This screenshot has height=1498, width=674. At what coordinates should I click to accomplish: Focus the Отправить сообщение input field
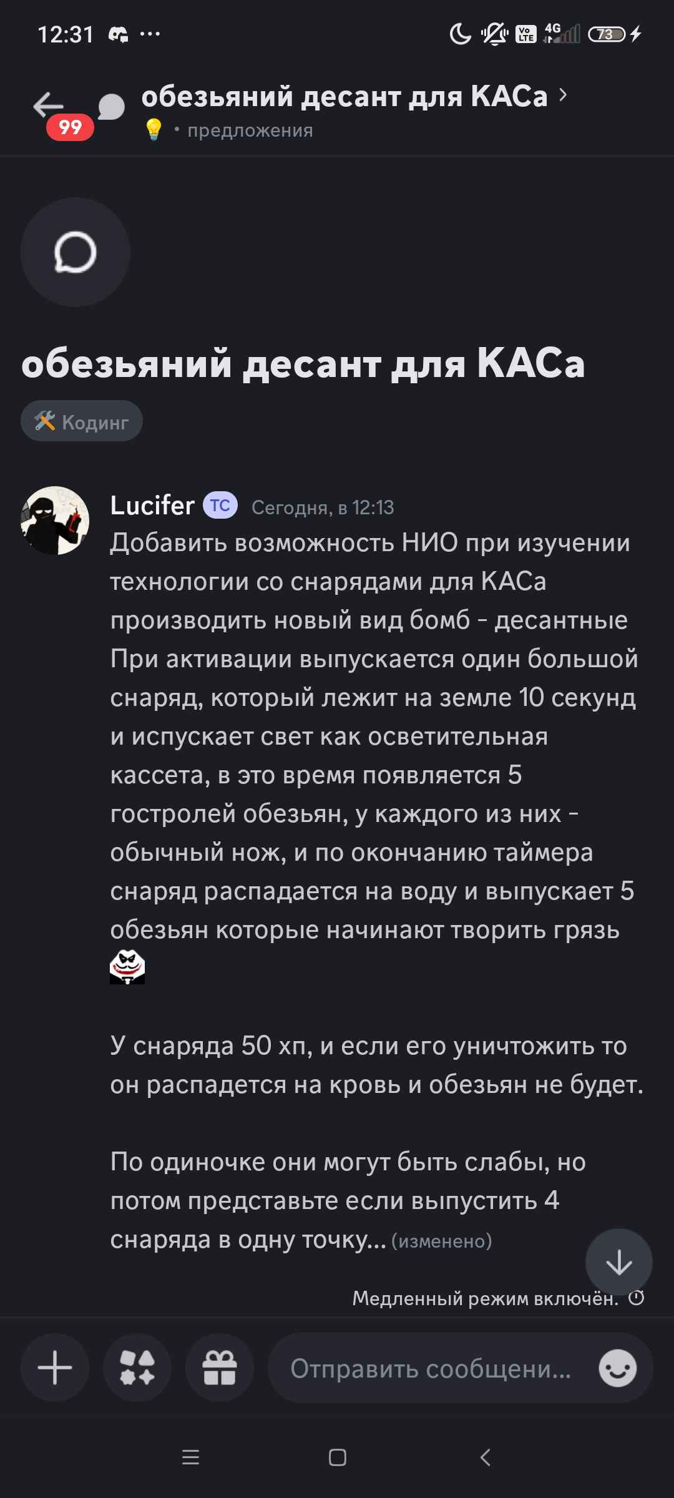(431, 1368)
